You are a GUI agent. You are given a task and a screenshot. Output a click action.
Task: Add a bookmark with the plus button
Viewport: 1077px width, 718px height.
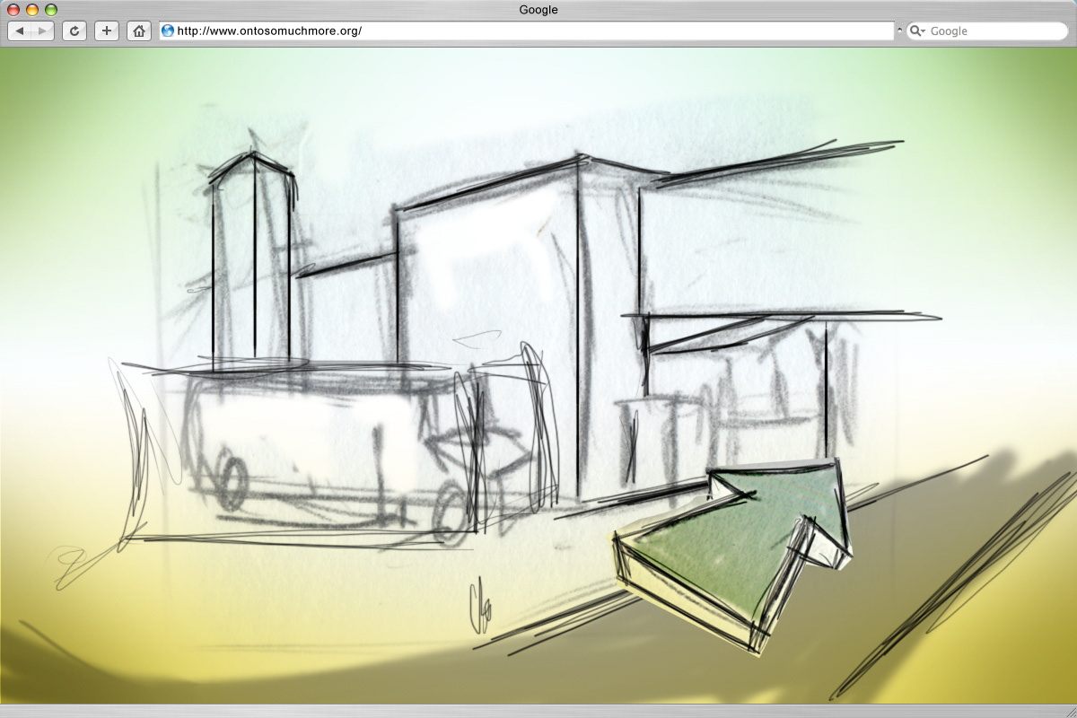[x=107, y=31]
